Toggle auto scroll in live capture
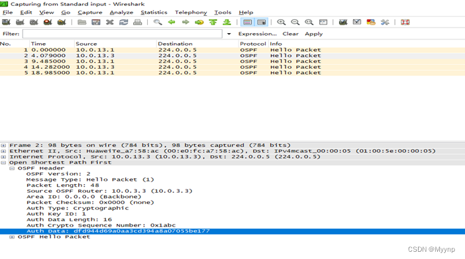 [x=262, y=23]
